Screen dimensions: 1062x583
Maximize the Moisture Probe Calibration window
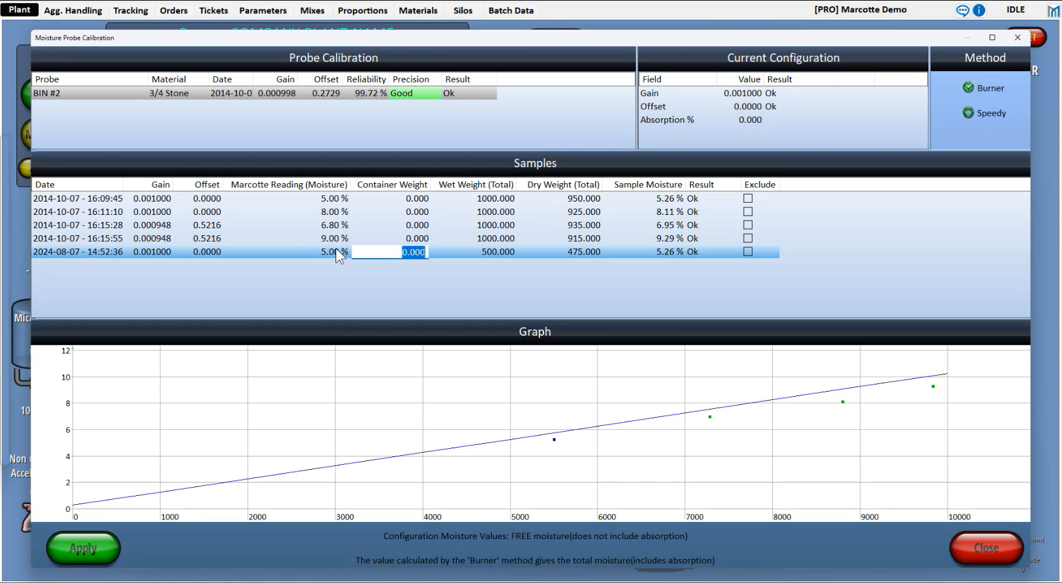pos(992,38)
